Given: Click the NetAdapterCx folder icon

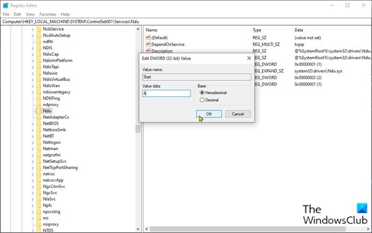Looking at the screenshot, I should coord(39,117).
